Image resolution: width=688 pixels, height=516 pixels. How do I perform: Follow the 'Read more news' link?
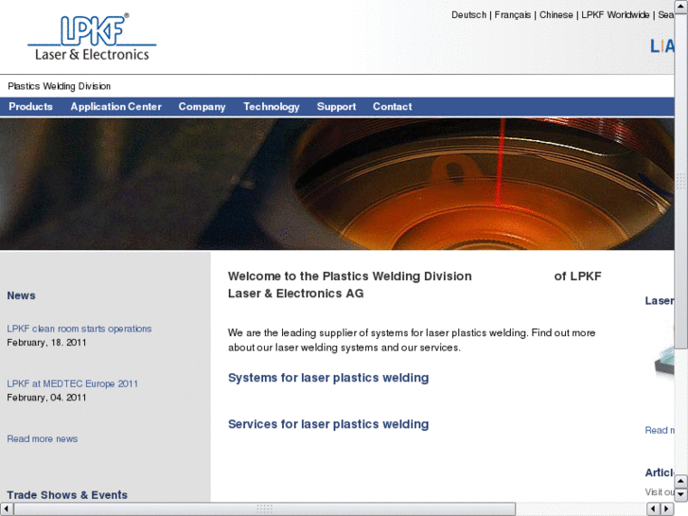[43, 438]
